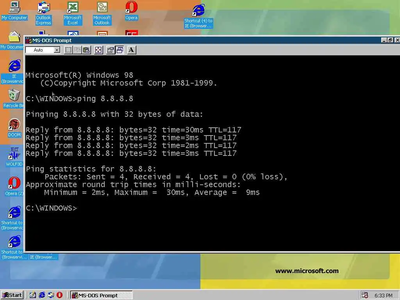
Task: Open the Start menu button
Action: 12,295
